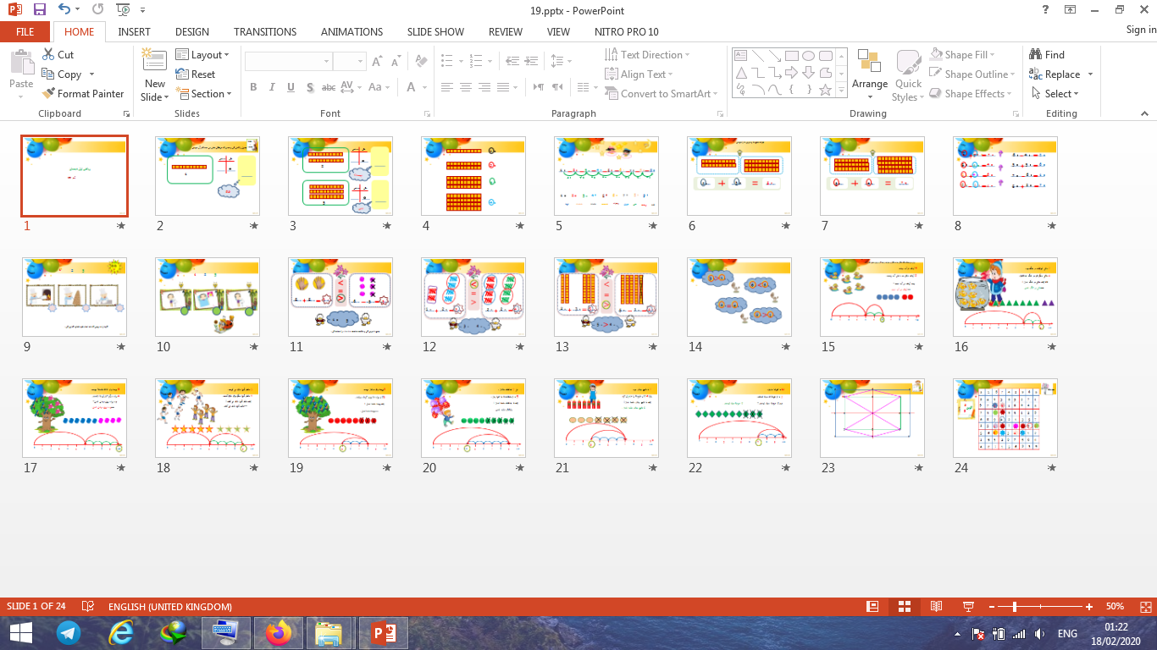Switch to the INSERT tab
The height and width of the screenshot is (650, 1157).
pyautogui.click(x=135, y=31)
